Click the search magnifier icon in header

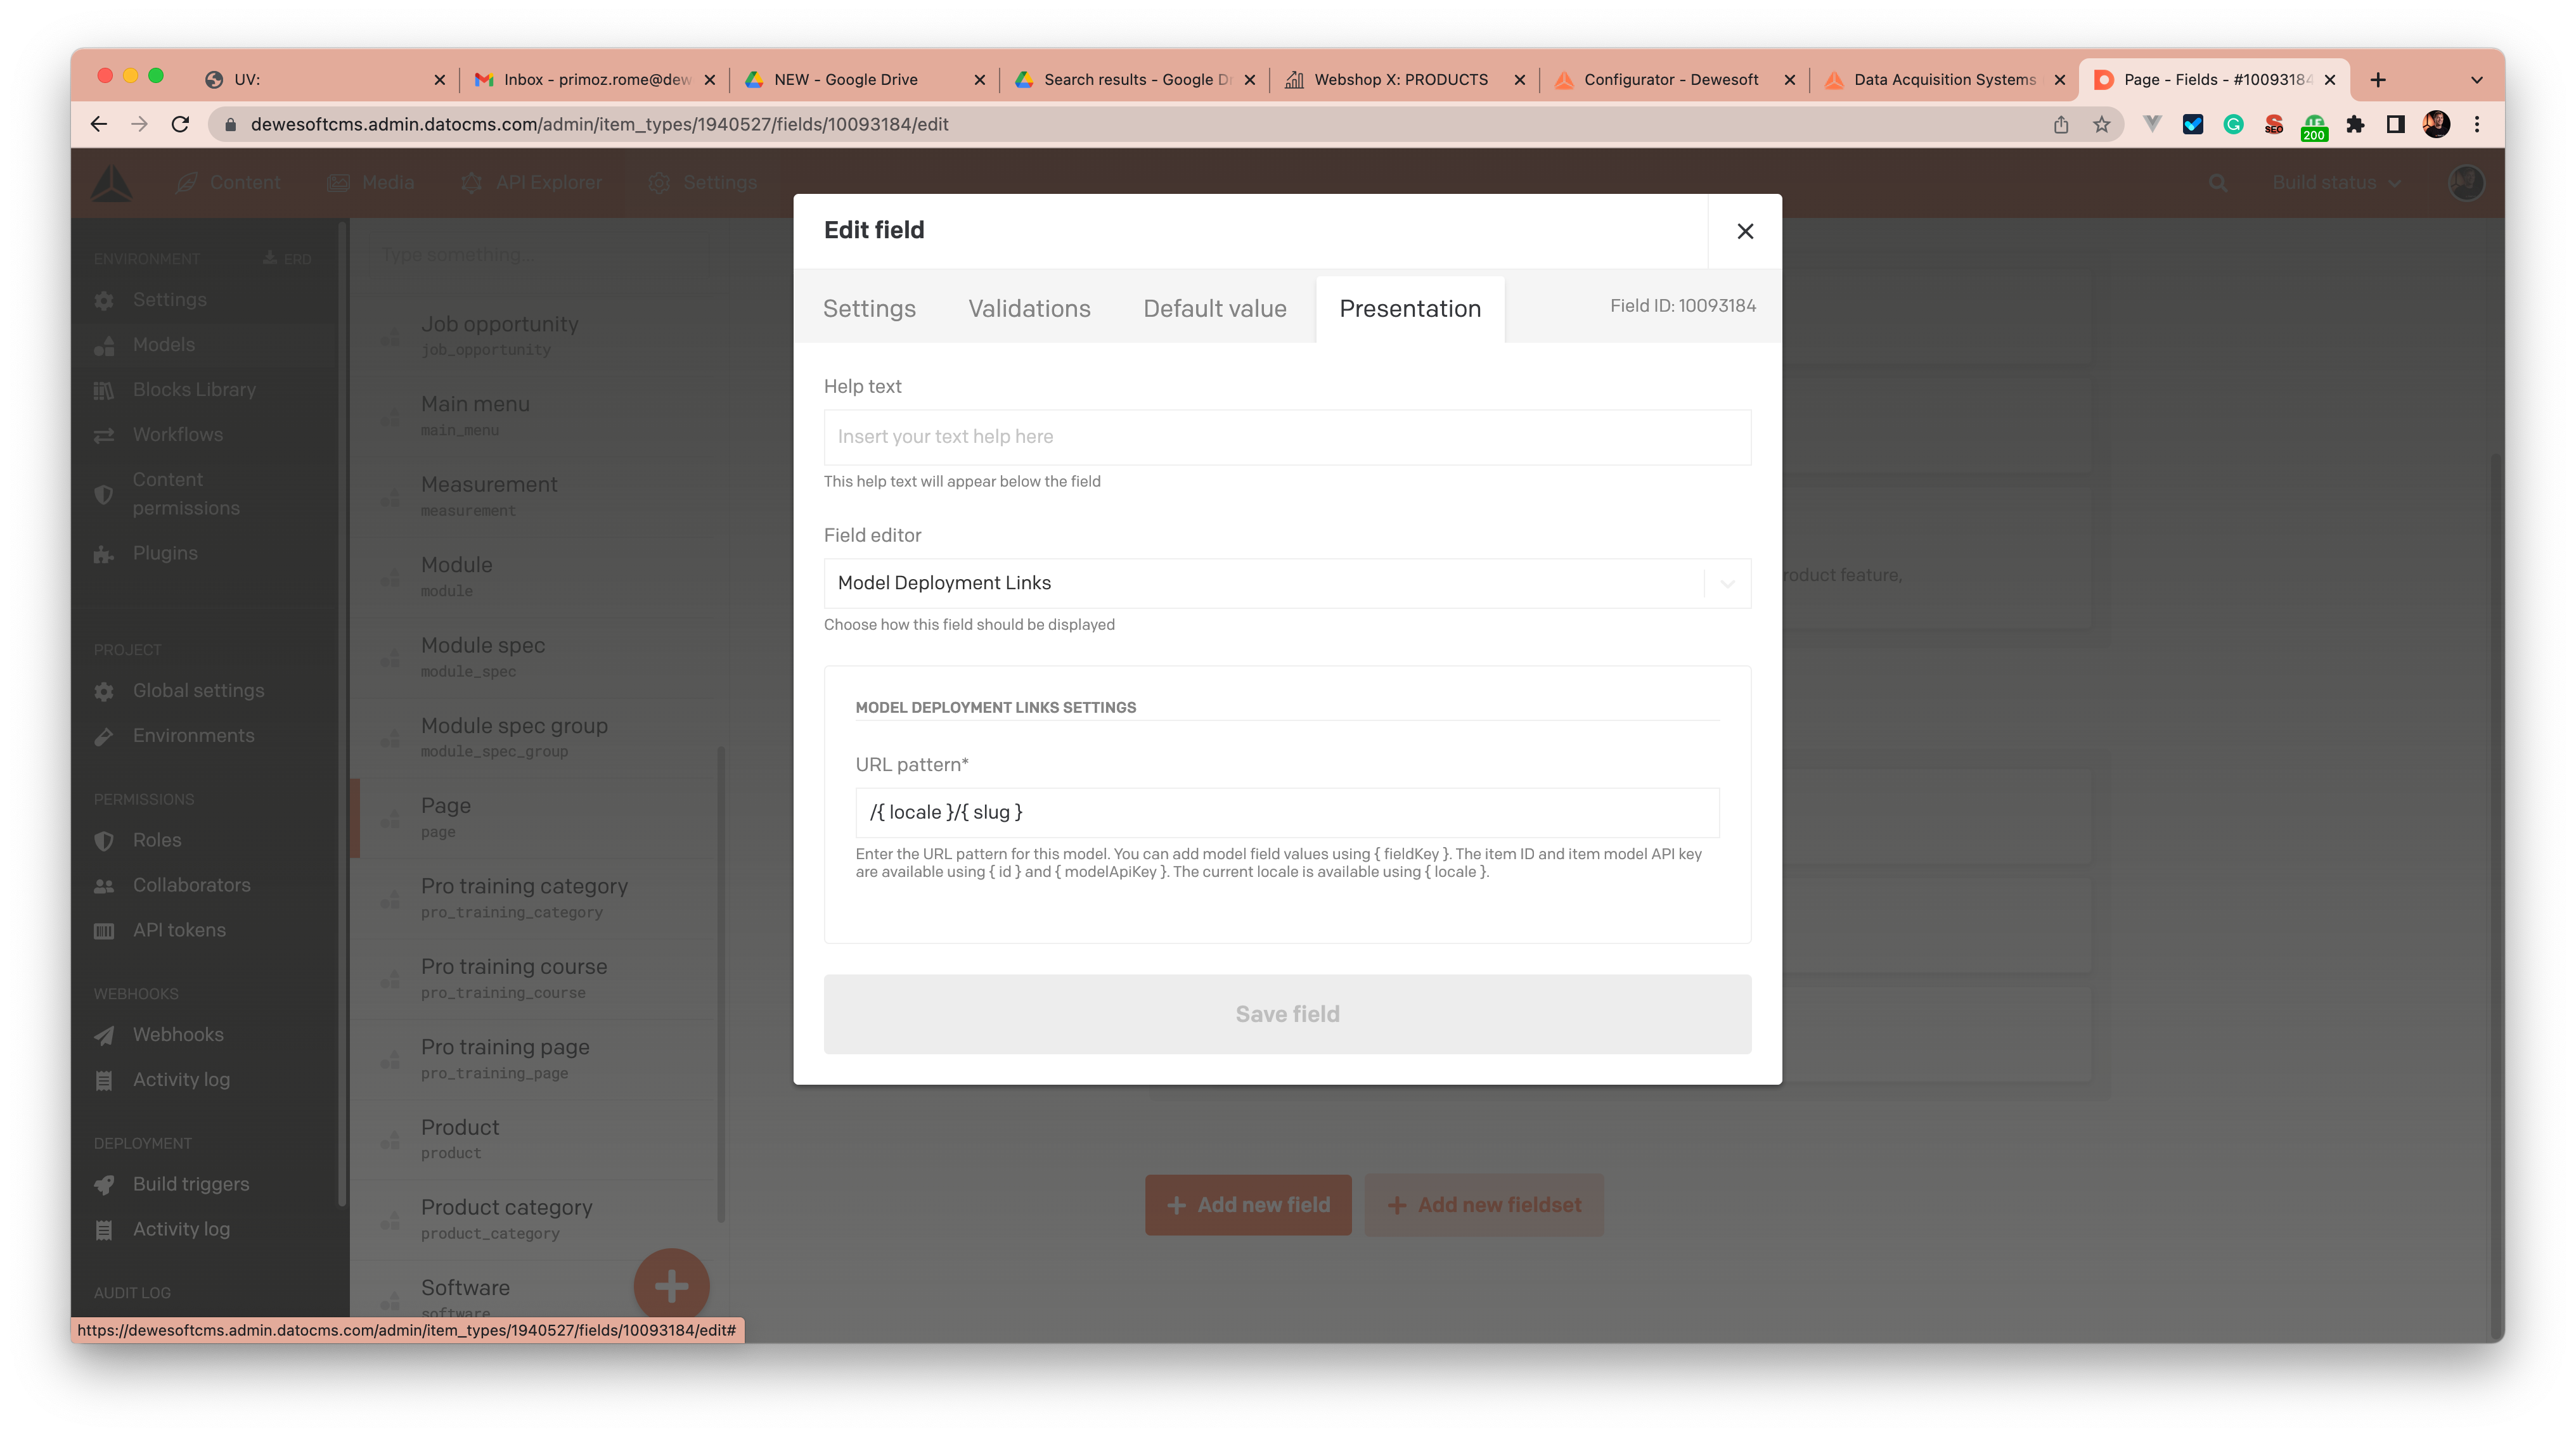coord(2218,183)
